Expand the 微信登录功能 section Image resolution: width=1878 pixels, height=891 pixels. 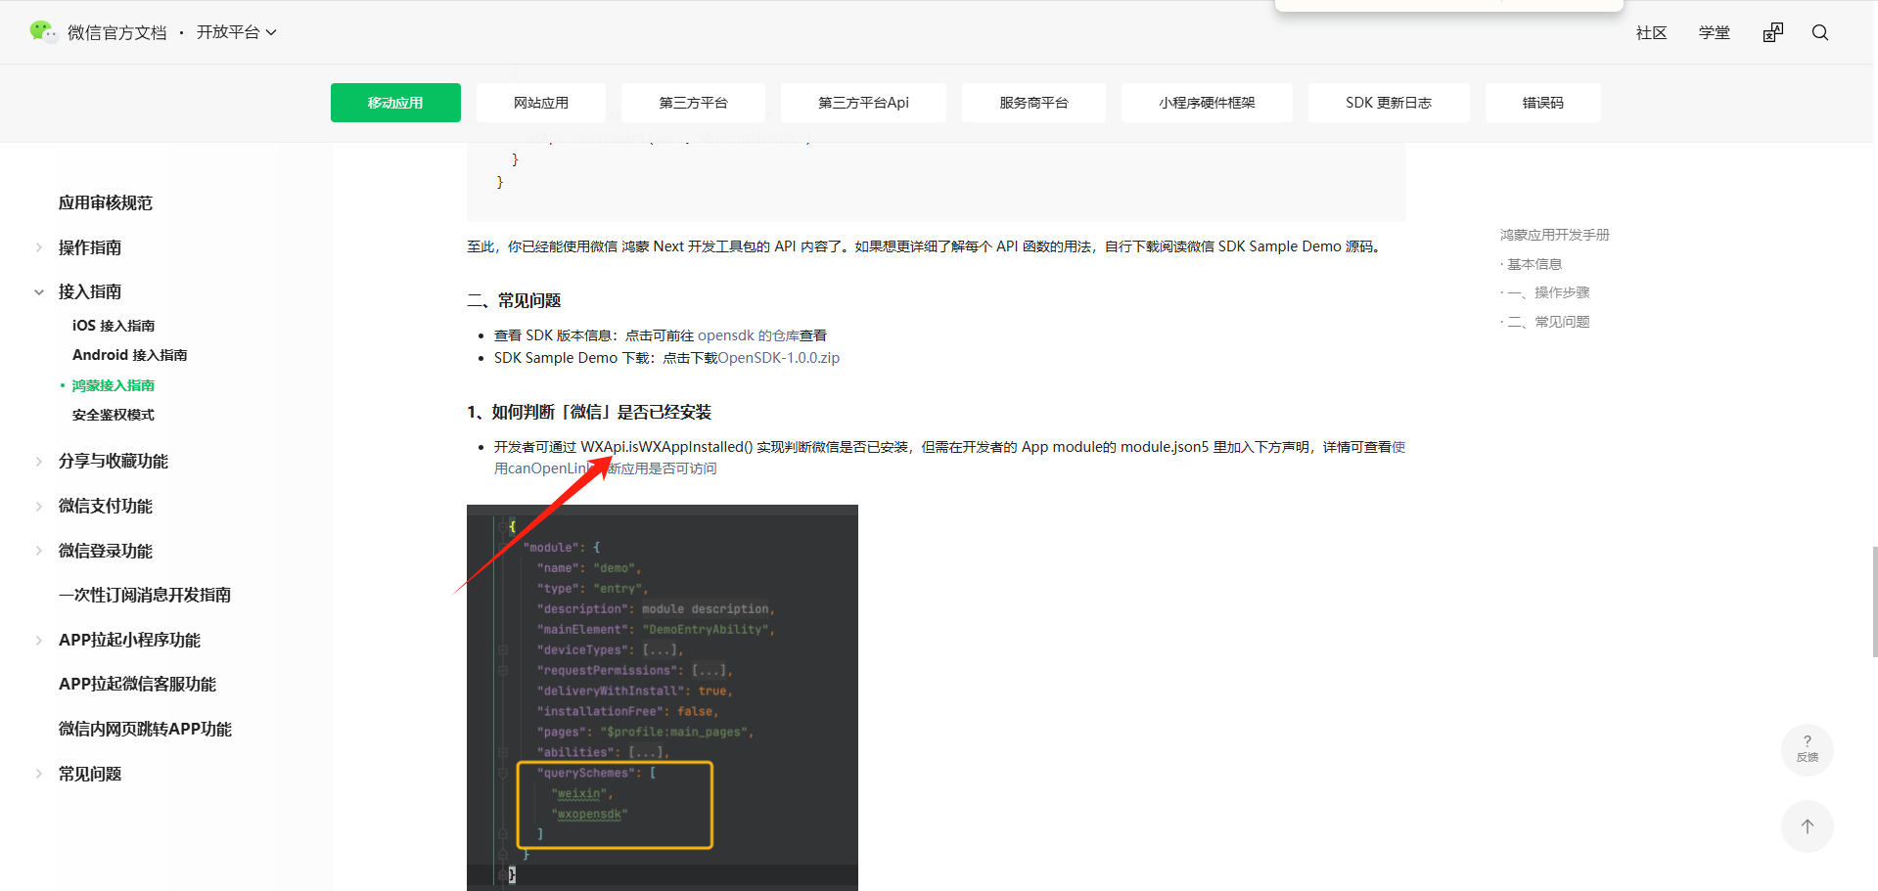coord(39,551)
